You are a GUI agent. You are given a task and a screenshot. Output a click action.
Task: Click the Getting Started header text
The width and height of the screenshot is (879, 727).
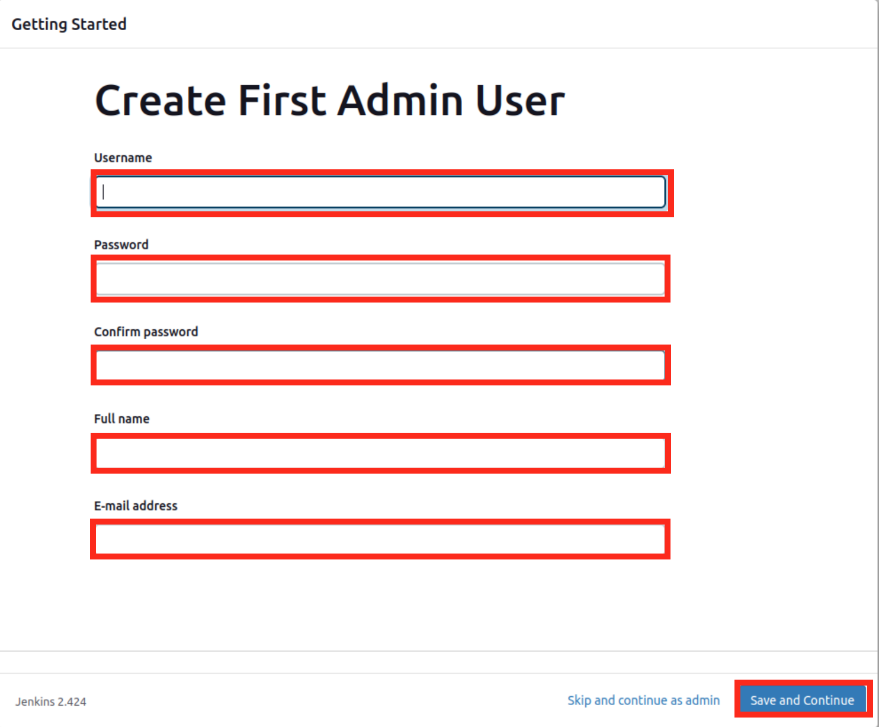(69, 24)
